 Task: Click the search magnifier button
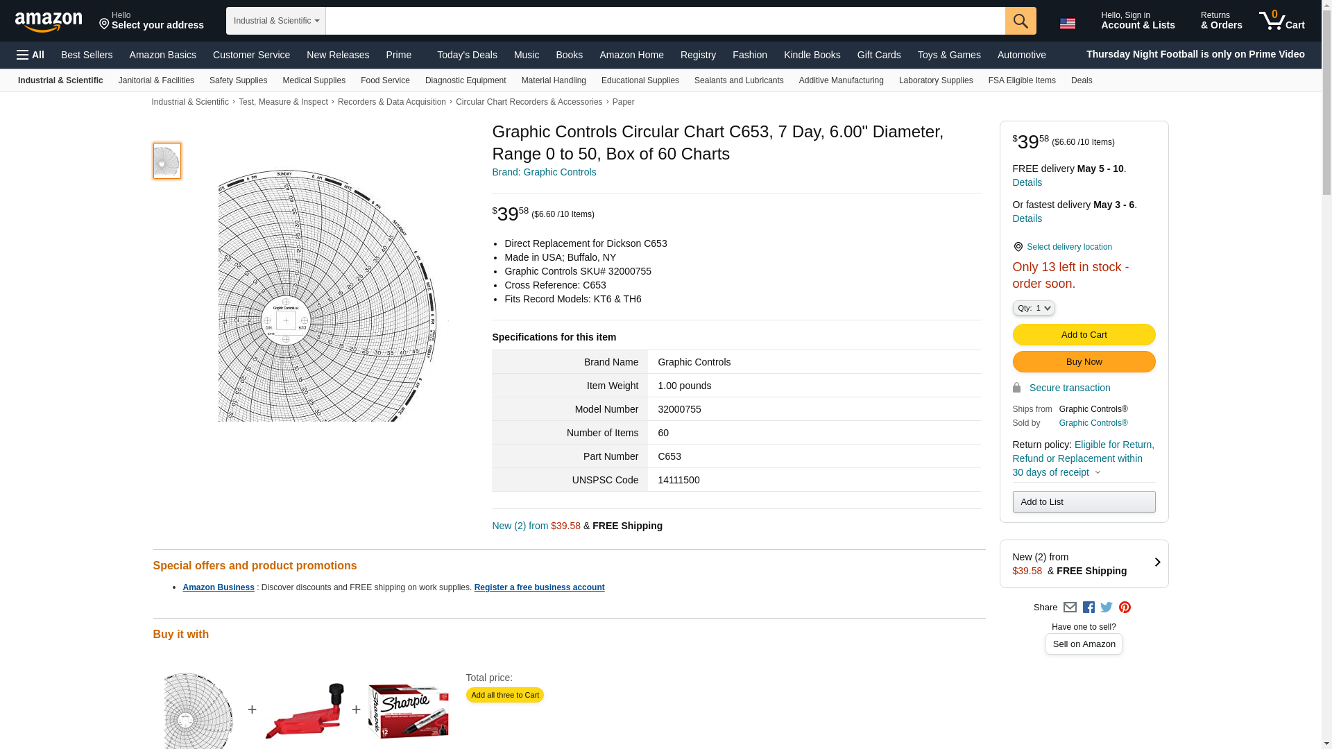pos(1021,21)
